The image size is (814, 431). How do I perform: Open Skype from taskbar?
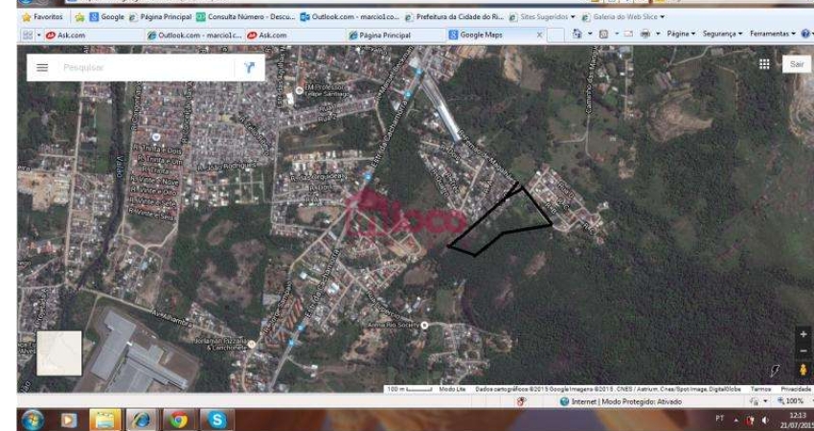click(x=216, y=420)
